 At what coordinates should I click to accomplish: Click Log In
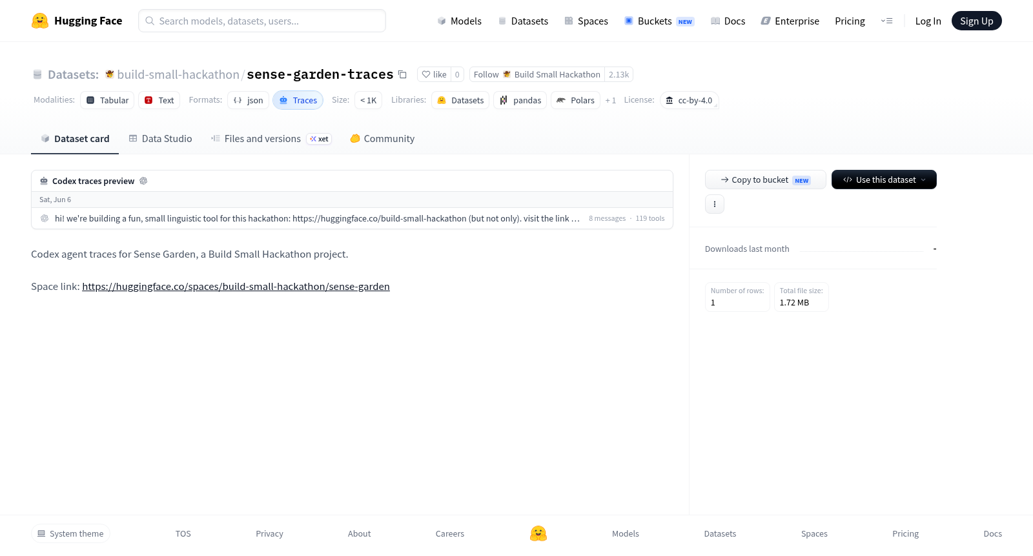tap(928, 21)
